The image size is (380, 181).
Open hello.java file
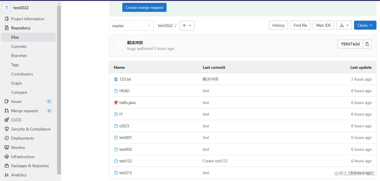click(x=127, y=103)
